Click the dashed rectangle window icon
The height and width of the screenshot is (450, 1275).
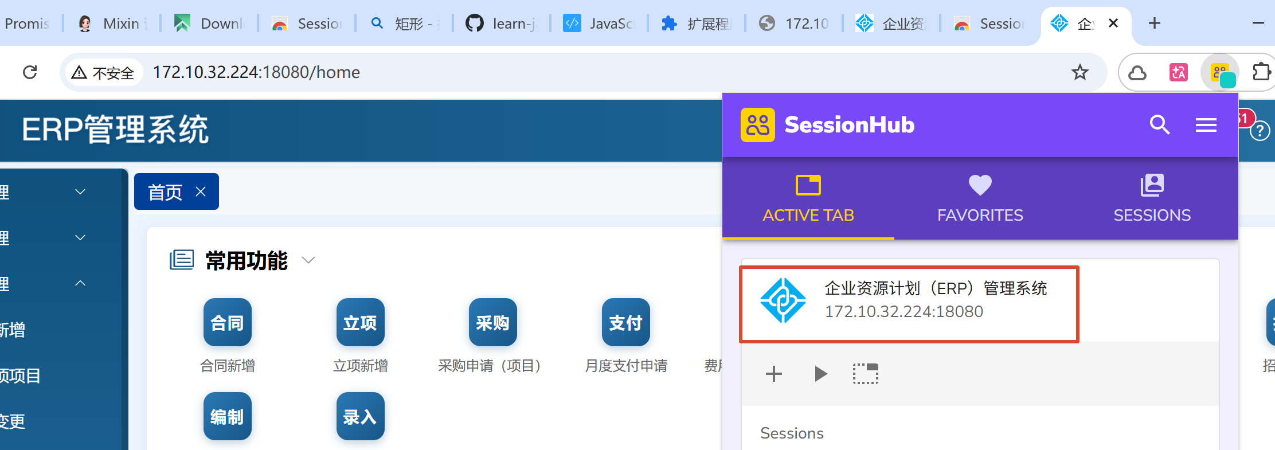(x=865, y=374)
